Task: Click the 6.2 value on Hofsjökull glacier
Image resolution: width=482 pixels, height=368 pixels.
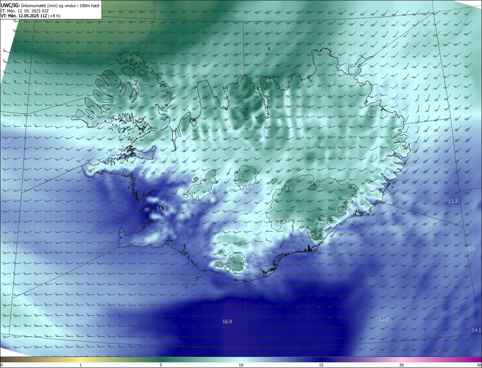Action: (243, 177)
